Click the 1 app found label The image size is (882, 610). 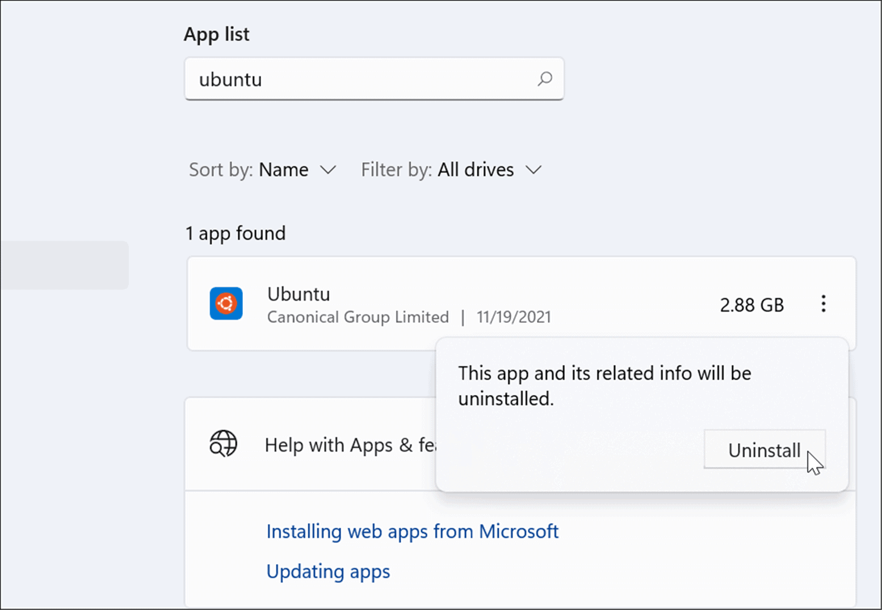pyautogui.click(x=236, y=233)
